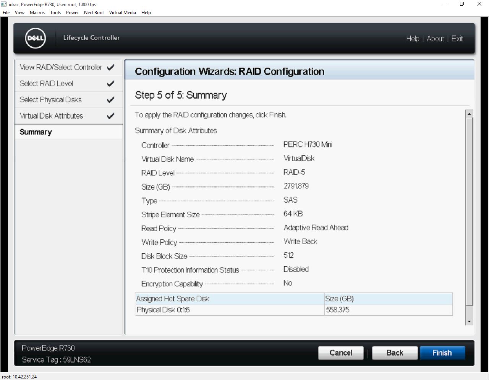Image resolution: width=489 pixels, height=380 pixels.
Task: Click the Step 5 of 5: Summary heading
Action: pyautogui.click(x=181, y=95)
